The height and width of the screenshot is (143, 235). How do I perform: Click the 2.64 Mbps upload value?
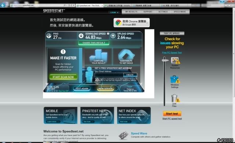click(124, 37)
